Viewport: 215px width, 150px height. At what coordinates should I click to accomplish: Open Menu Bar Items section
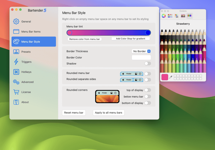point(34,32)
